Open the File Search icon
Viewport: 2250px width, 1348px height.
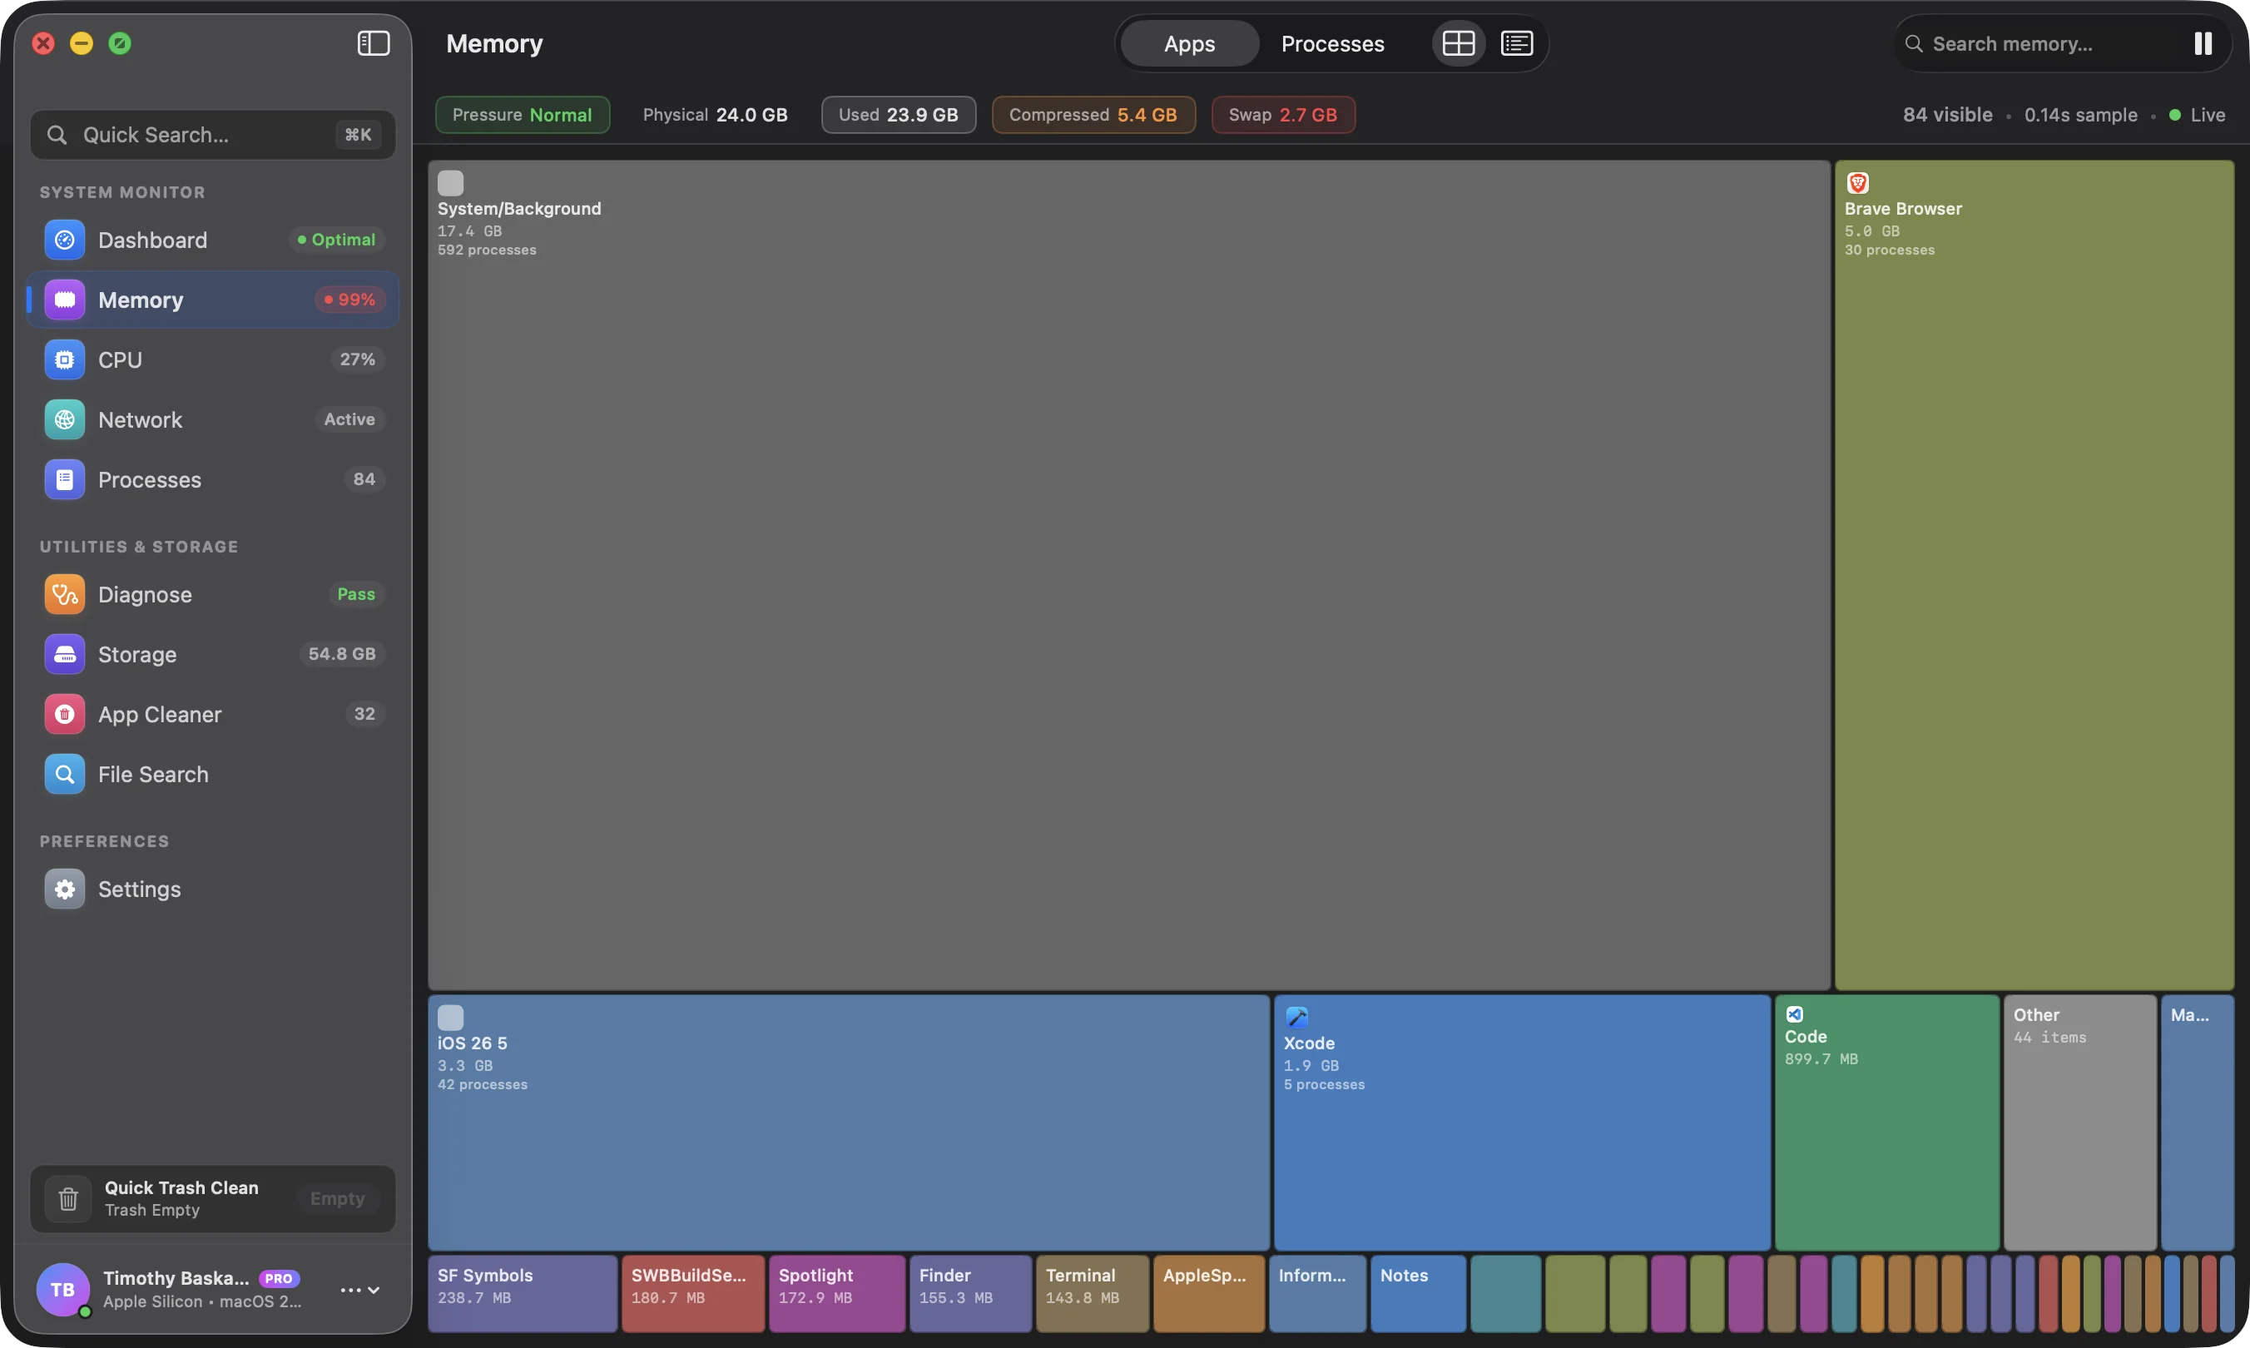pyautogui.click(x=65, y=774)
